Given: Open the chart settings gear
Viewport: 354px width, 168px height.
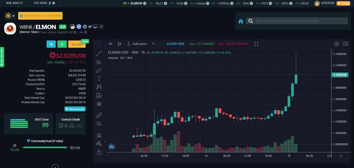Looking at the screenshot, I should [x=337, y=44].
